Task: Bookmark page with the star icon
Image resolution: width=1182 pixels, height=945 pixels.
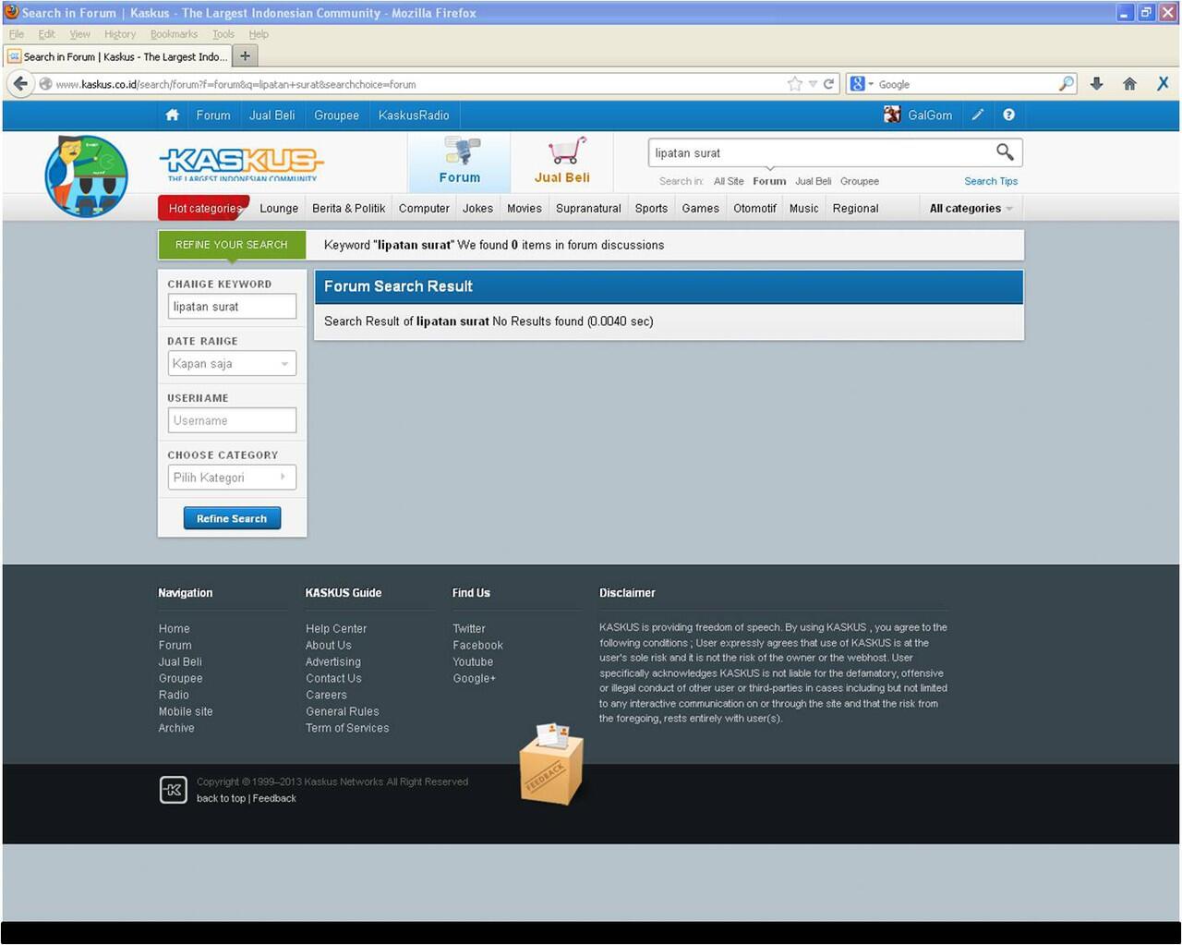Action: 794,84
